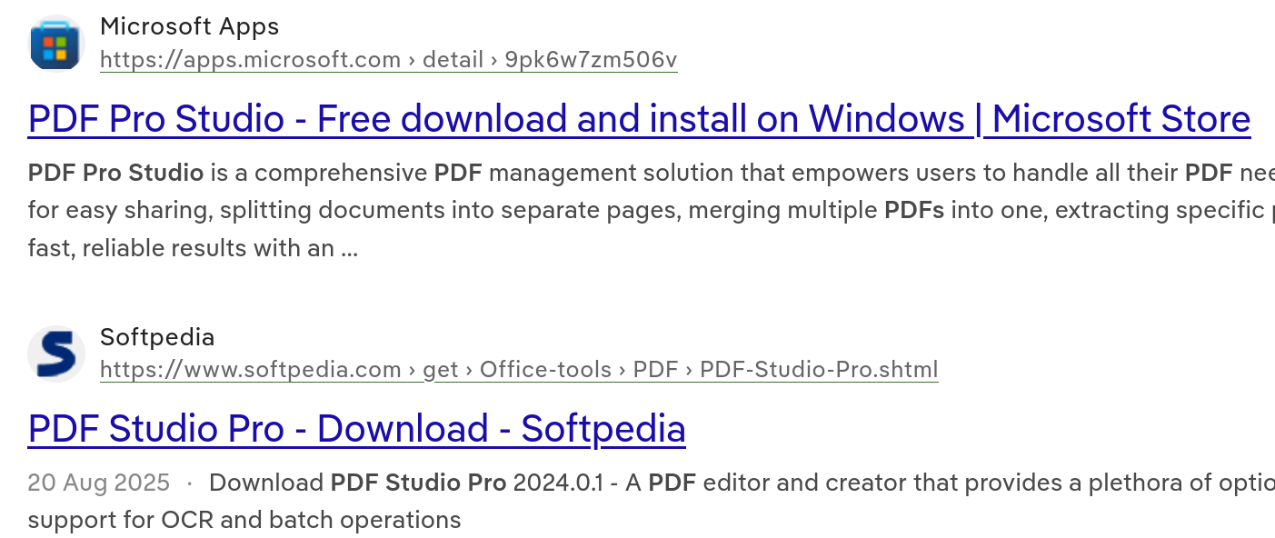Open the PDF Pro Studio Microsoft Store result
Image resolution: width=1275 pixels, height=538 pixels.
pyautogui.click(x=639, y=119)
